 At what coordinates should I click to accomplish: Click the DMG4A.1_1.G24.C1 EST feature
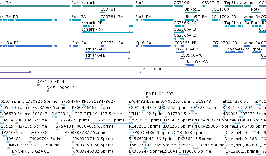tap(14, 154)
